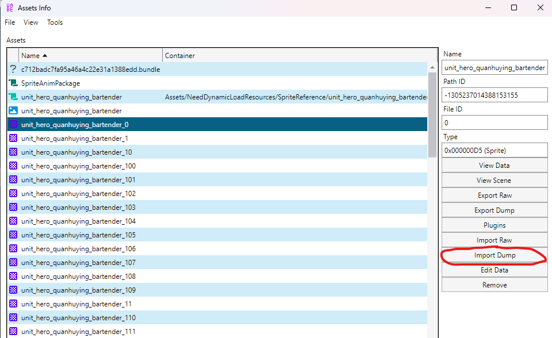
Task: Click the green icon beside SpriteAnimPackage
Action: 13,83
